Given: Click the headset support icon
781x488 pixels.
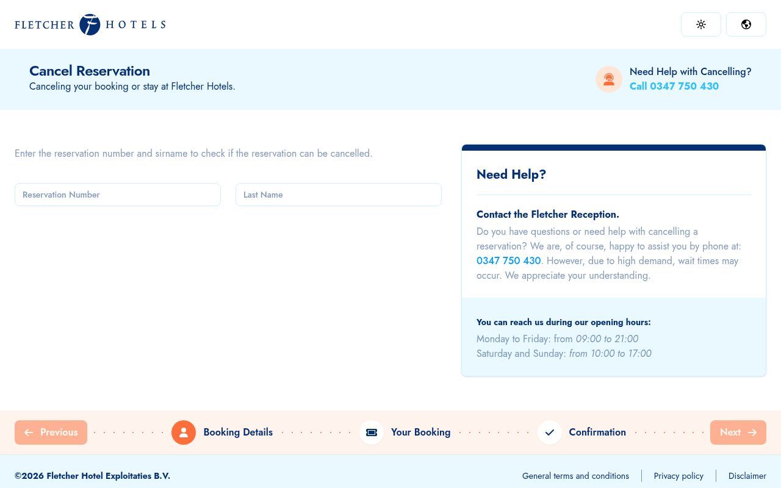Looking at the screenshot, I should (x=609, y=79).
